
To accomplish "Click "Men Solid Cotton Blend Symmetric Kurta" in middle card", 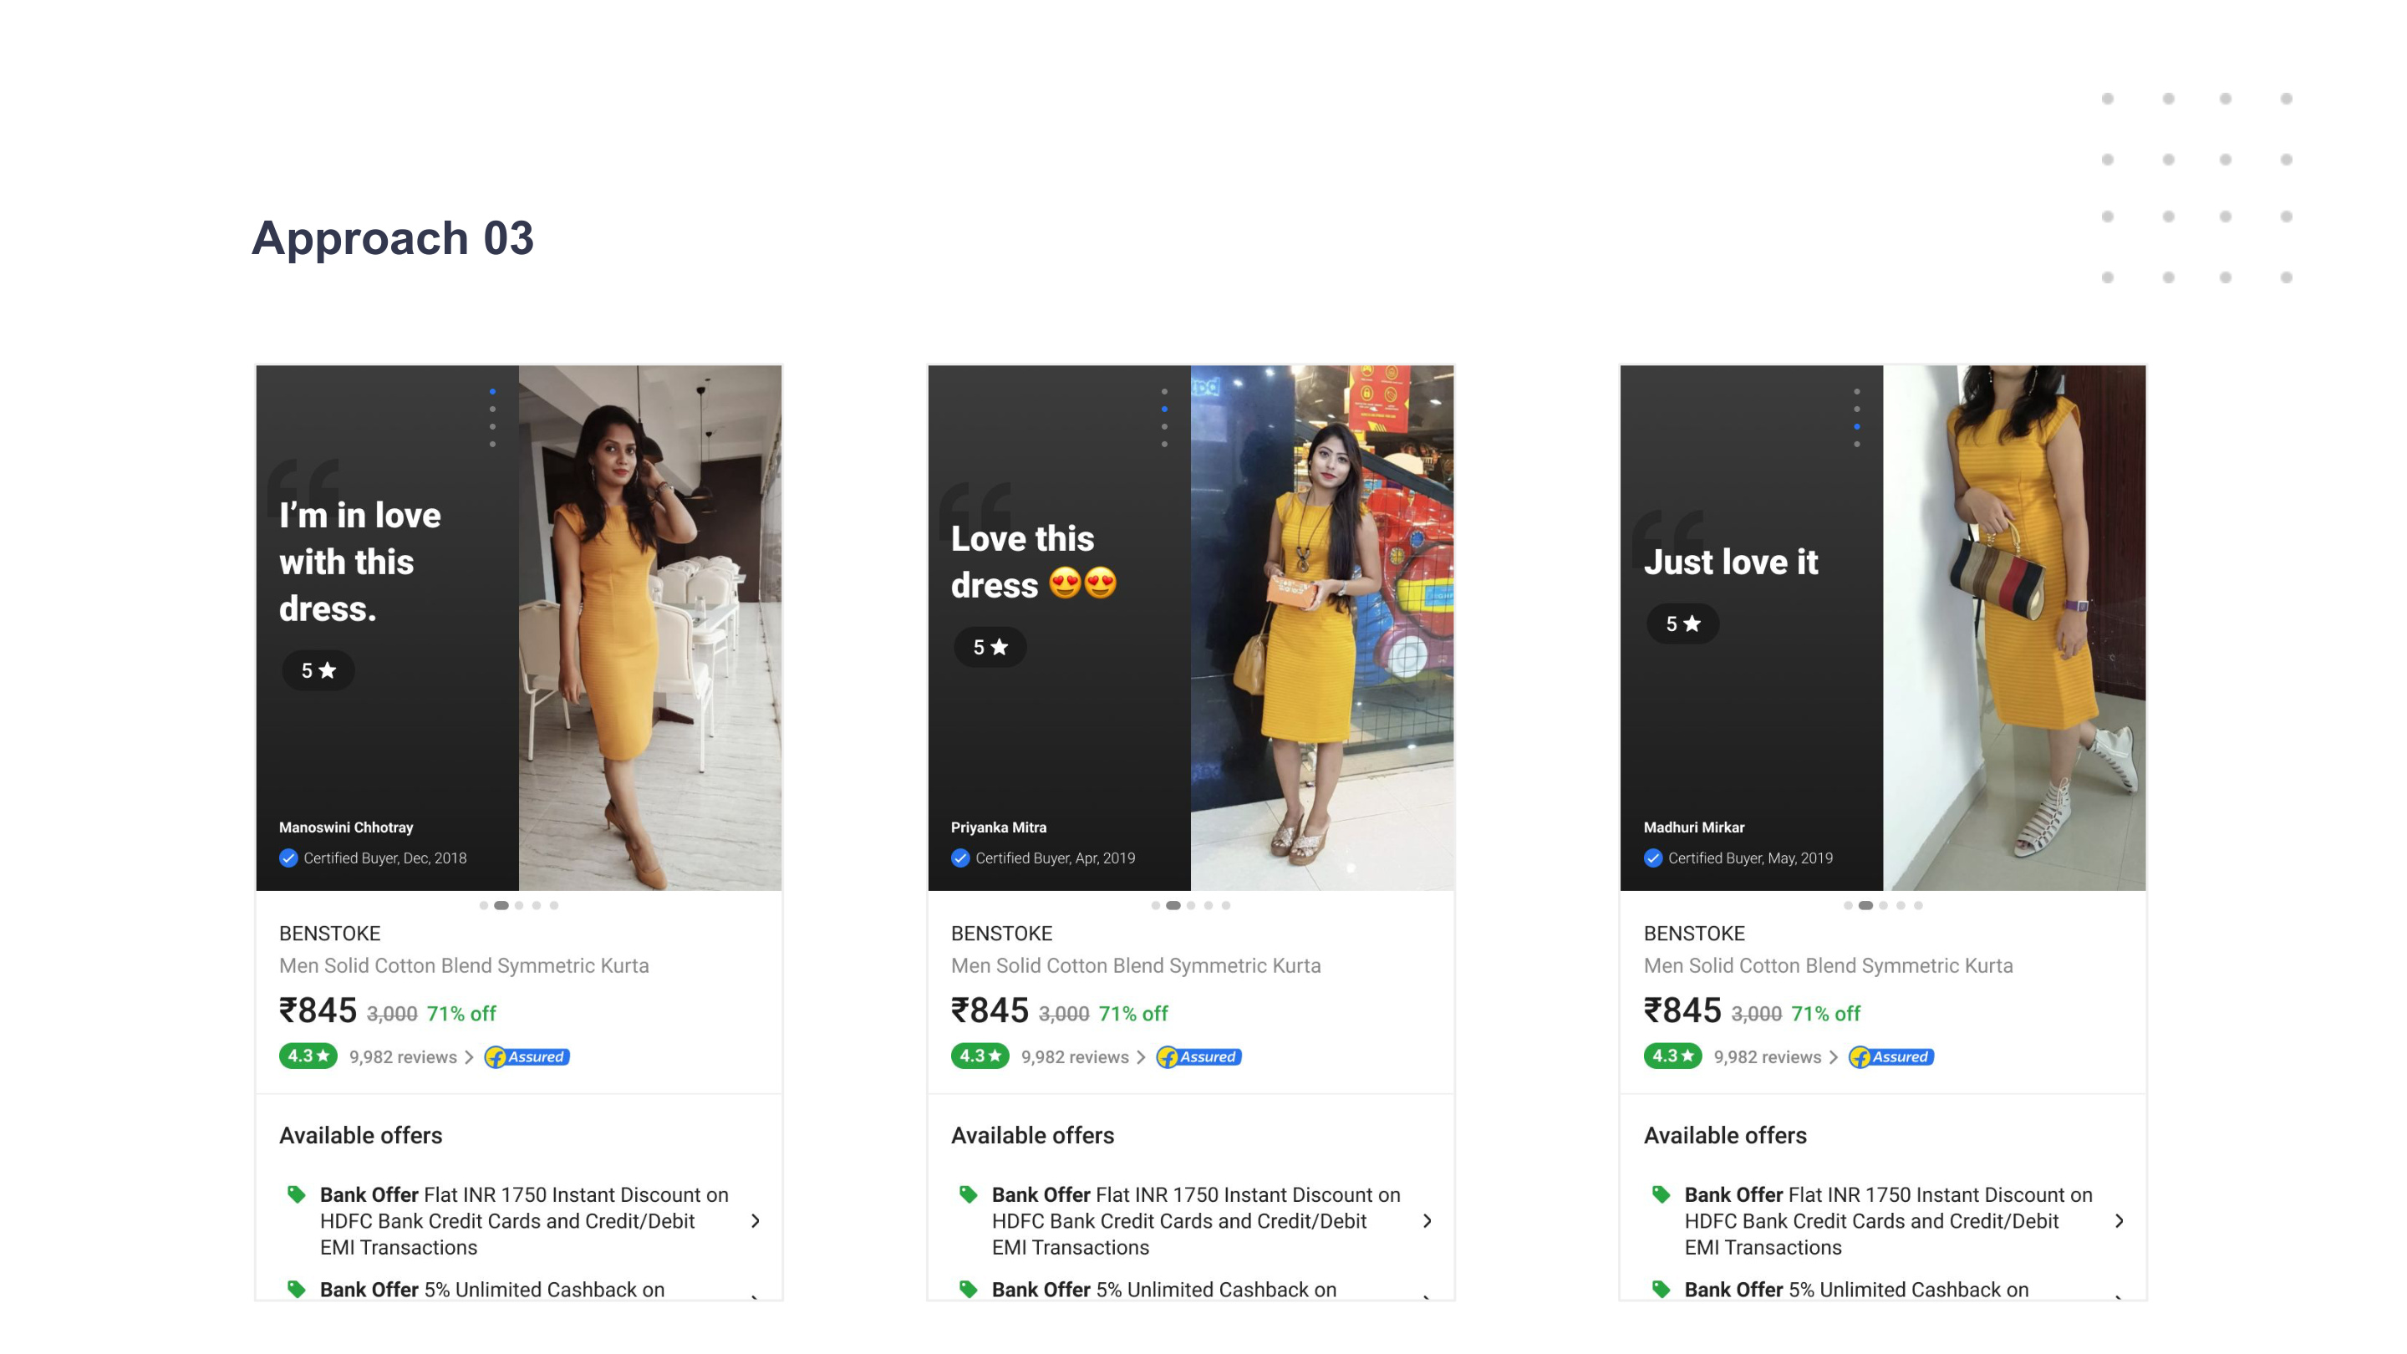I will click(x=1135, y=965).
